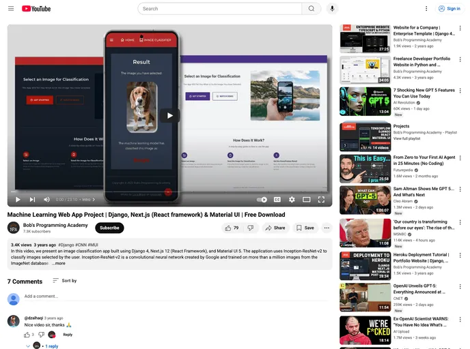Open Projects playlist thumbnail
The height and width of the screenshot is (349, 470).
(365, 137)
